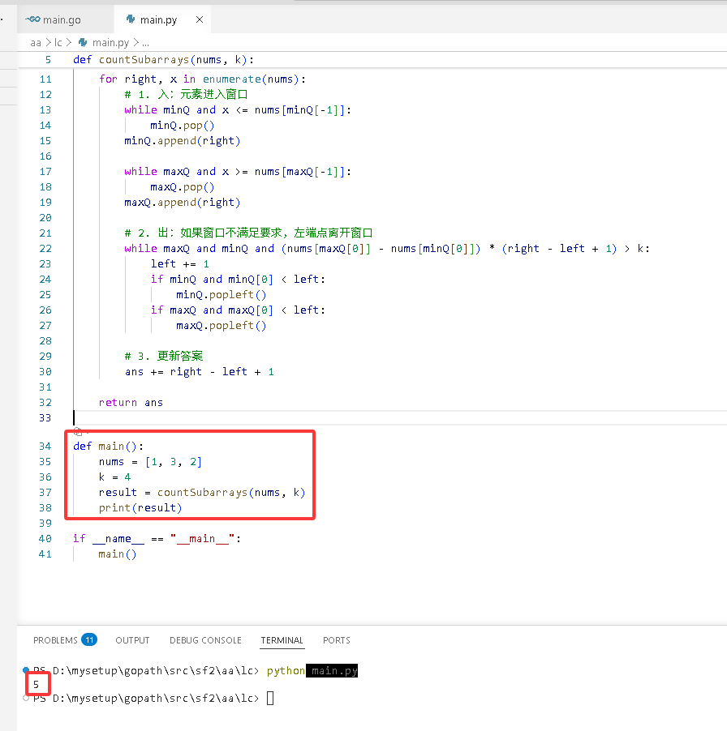727x731 pixels.
Task: Expand the breadcrumb ellipsis symbols
Action: (145, 43)
